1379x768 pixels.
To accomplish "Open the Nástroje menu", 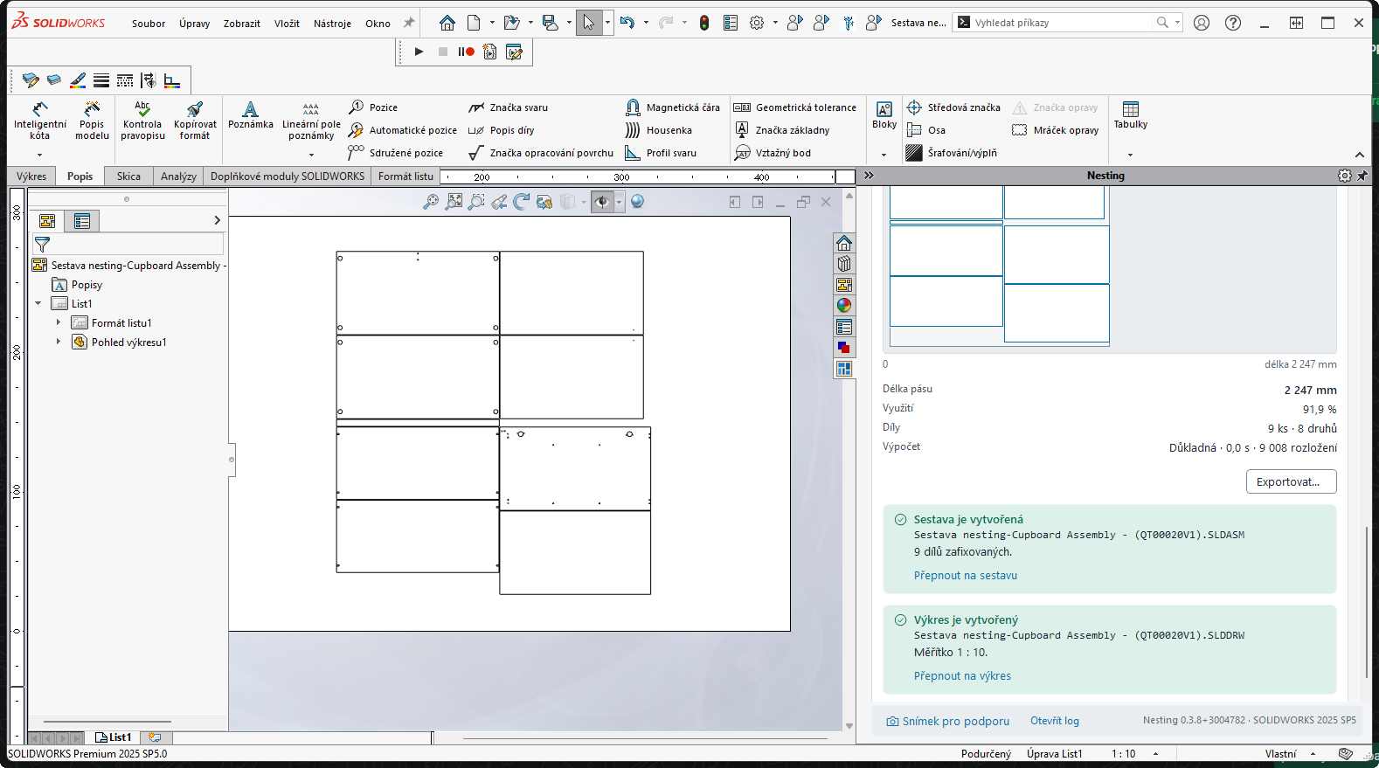I will [332, 24].
